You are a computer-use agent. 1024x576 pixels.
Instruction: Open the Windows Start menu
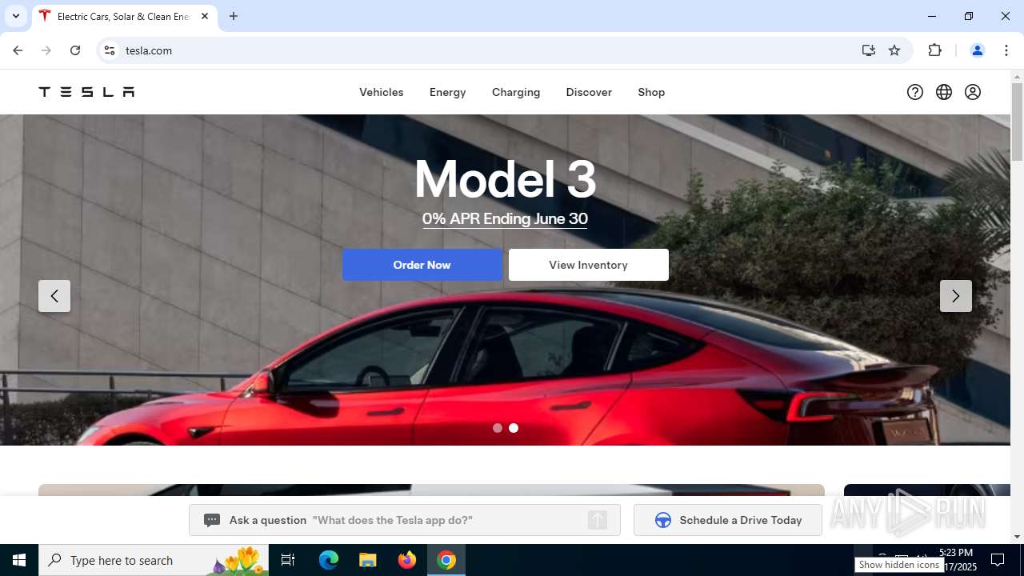[x=19, y=560]
